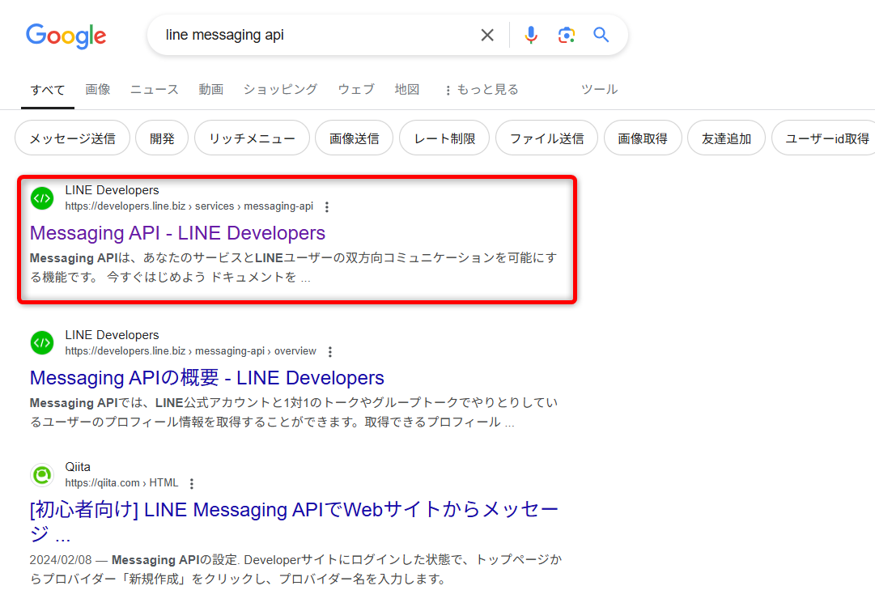Open the ツール options
This screenshot has width=875, height=607.
point(599,89)
